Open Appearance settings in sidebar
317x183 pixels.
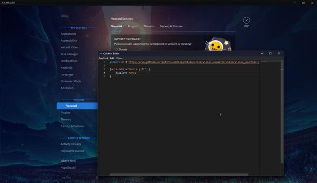[68, 34]
